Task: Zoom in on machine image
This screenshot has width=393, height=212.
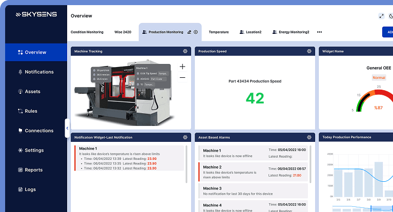Action: [182, 67]
